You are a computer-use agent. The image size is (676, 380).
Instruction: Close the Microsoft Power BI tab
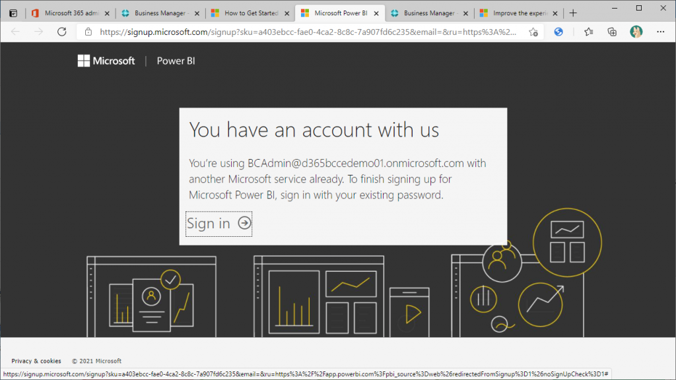pyautogui.click(x=376, y=13)
